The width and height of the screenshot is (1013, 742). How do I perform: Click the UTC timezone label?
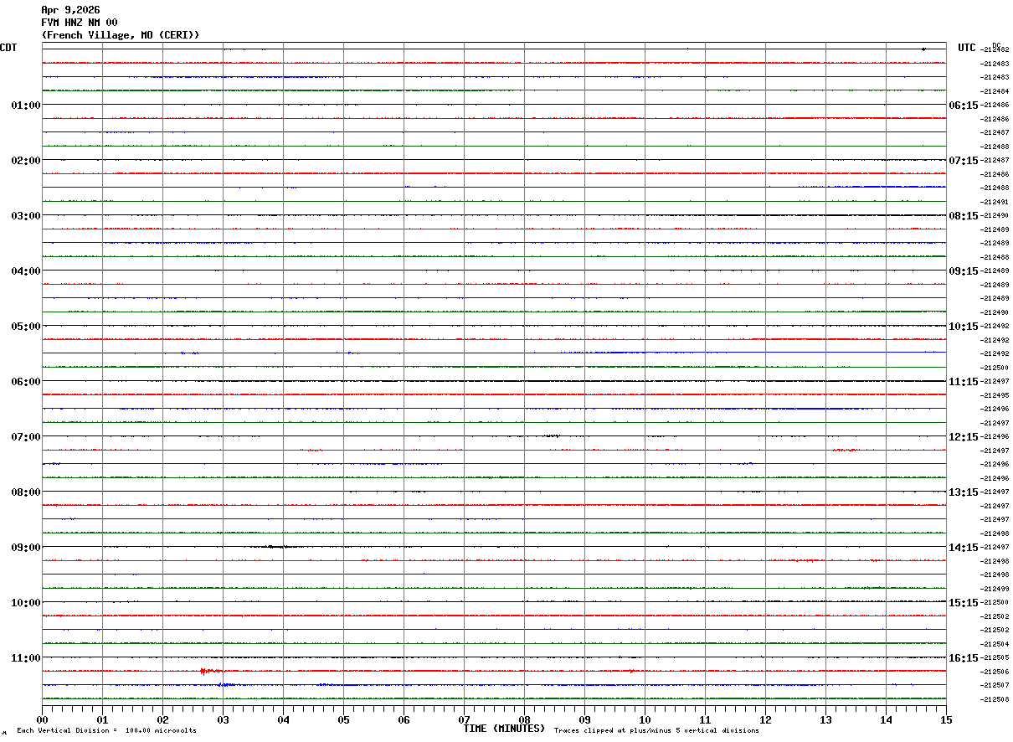click(x=967, y=48)
